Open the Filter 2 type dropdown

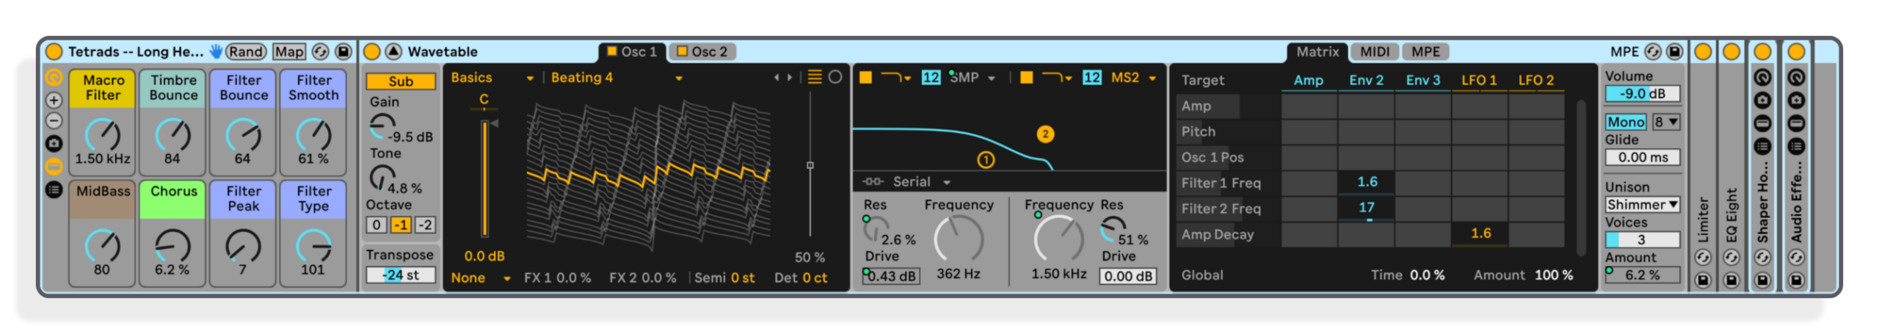click(1057, 77)
